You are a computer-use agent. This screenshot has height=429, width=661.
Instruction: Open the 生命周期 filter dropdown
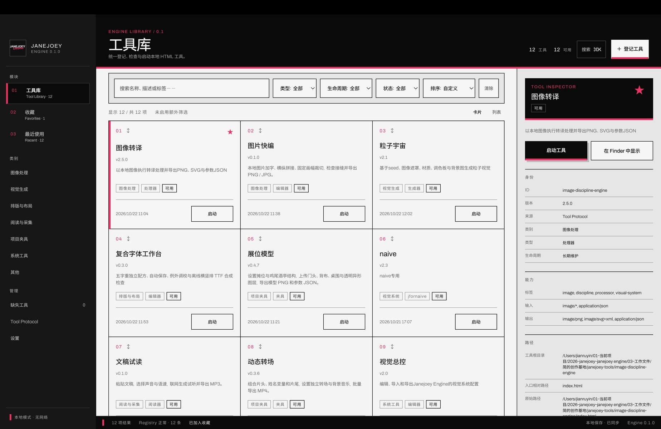(346, 88)
